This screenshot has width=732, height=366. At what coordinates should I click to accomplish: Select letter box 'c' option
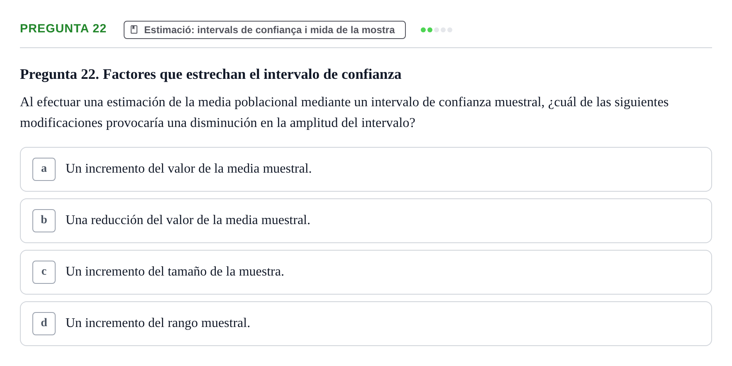pyautogui.click(x=44, y=272)
